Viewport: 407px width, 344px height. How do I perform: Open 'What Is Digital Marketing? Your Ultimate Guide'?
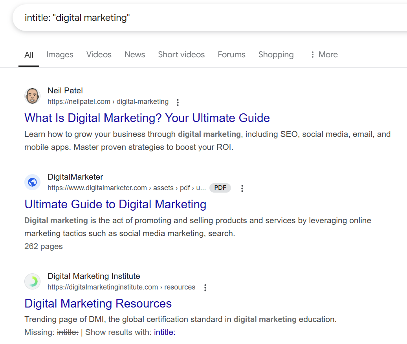147,118
